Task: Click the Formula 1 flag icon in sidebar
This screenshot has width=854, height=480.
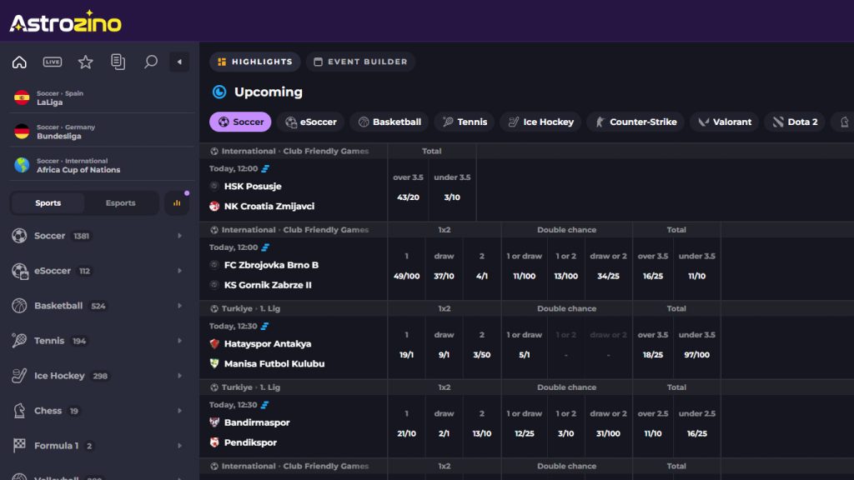Action: tap(20, 445)
